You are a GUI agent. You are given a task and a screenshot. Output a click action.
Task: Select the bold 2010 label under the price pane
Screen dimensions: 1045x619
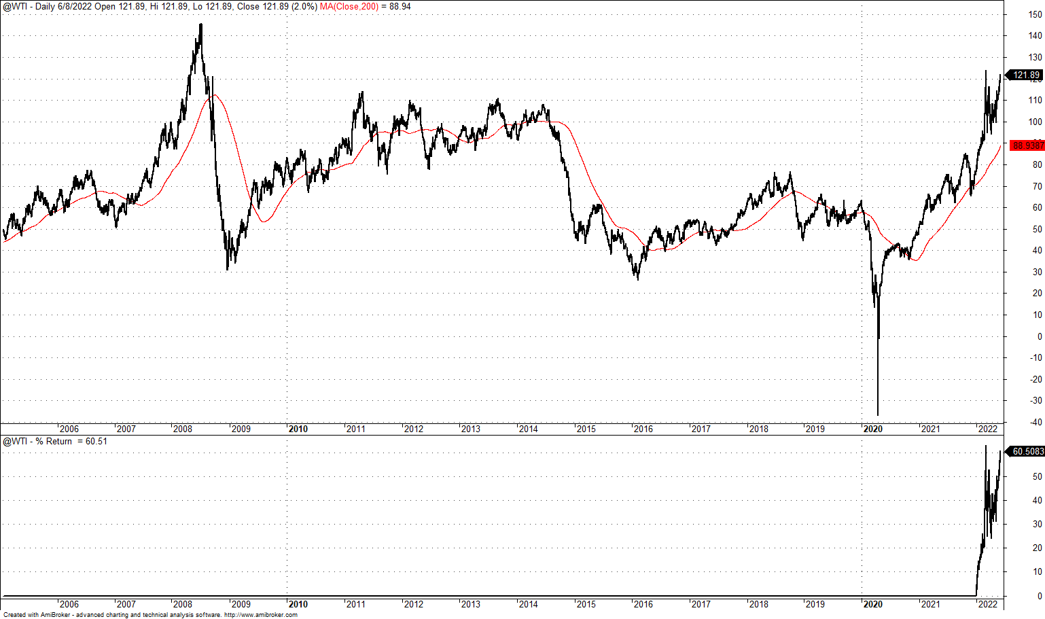[x=298, y=429]
